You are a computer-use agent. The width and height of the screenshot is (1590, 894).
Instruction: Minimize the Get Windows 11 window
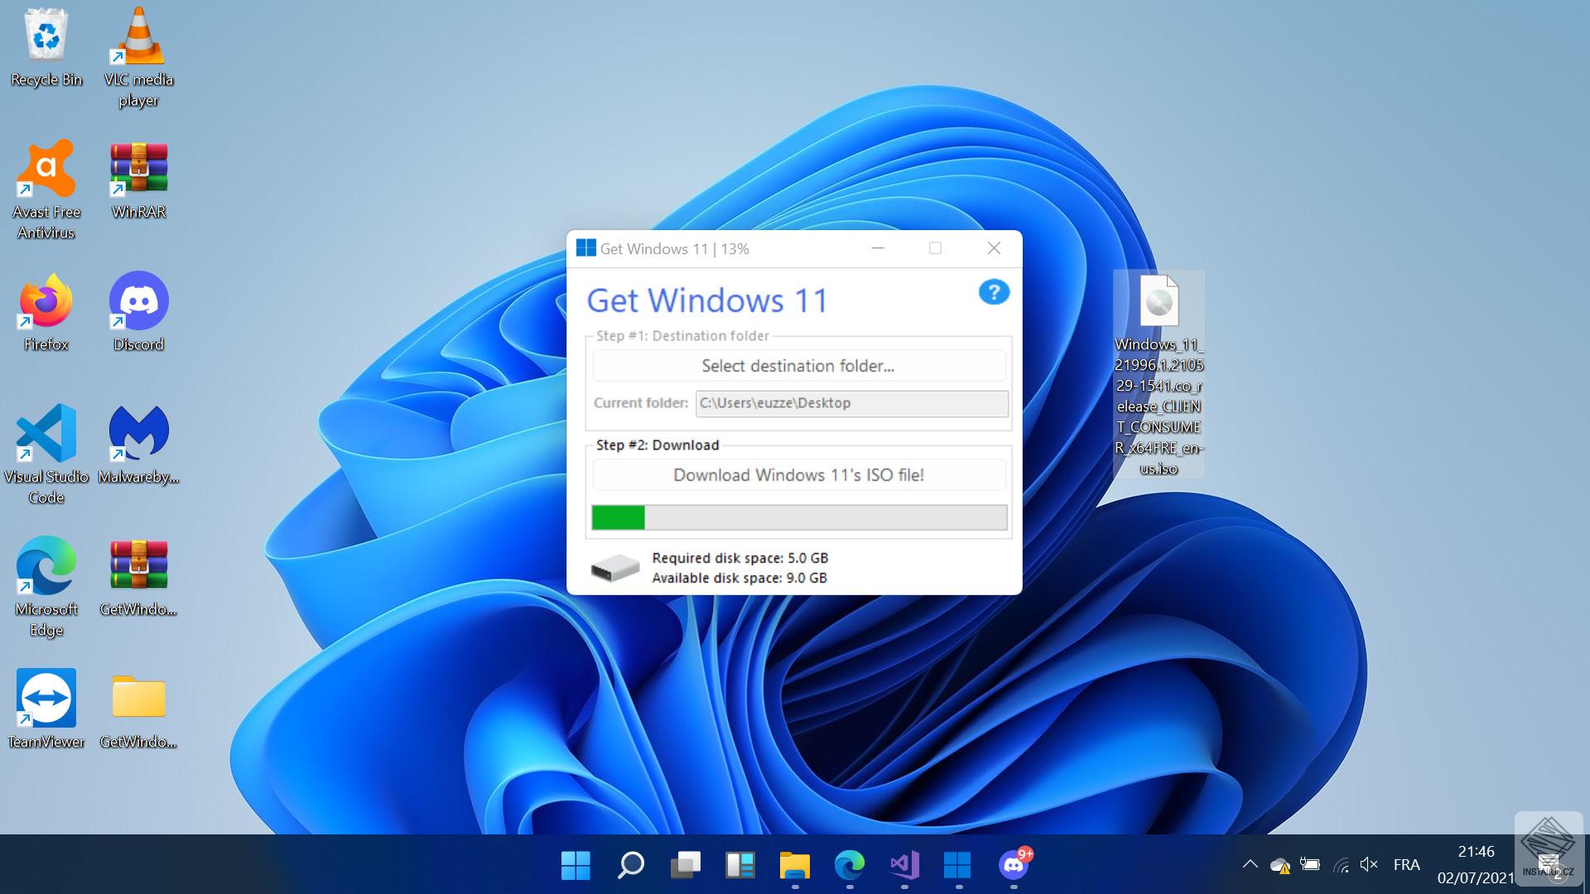(878, 248)
